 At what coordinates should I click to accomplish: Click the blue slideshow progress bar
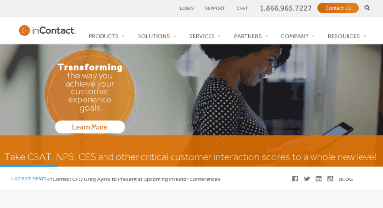coord(29,166)
